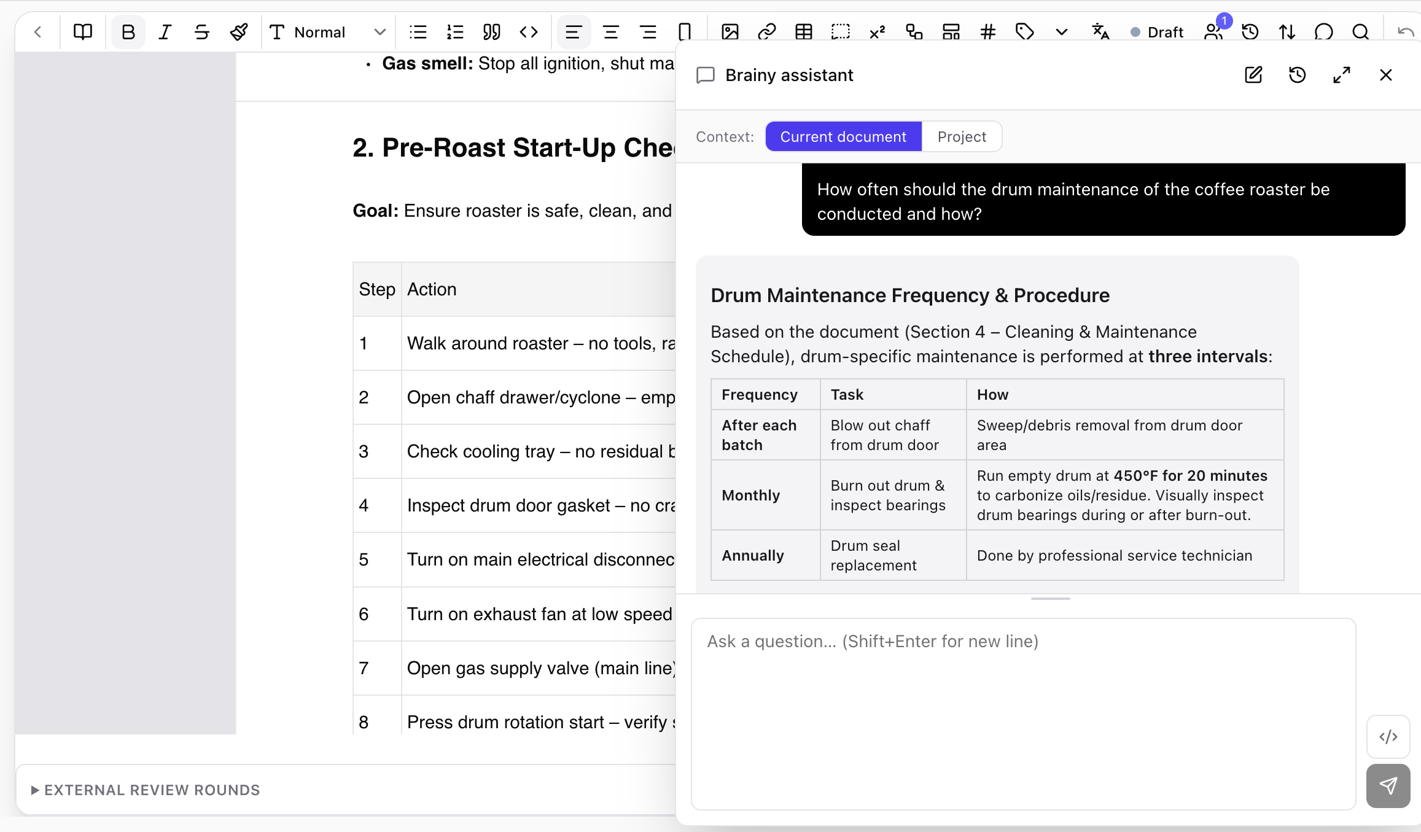Insert a numbered list
Viewport: 1421px width, 832px height.
pyautogui.click(x=455, y=32)
